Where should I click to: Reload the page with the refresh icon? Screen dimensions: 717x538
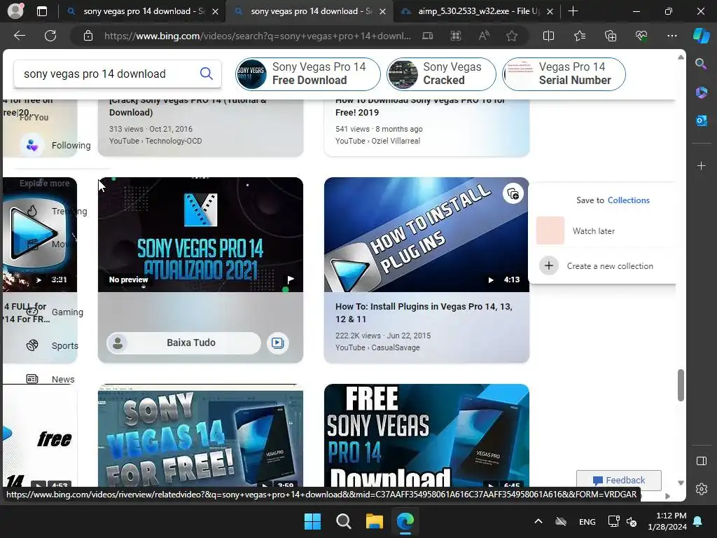click(50, 36)
